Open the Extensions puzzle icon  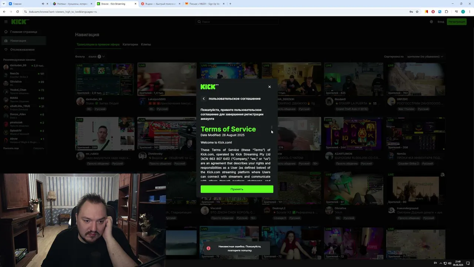pyautogui.click(x=447, y=11)
